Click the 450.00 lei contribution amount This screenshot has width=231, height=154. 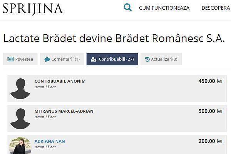(210, 81)
